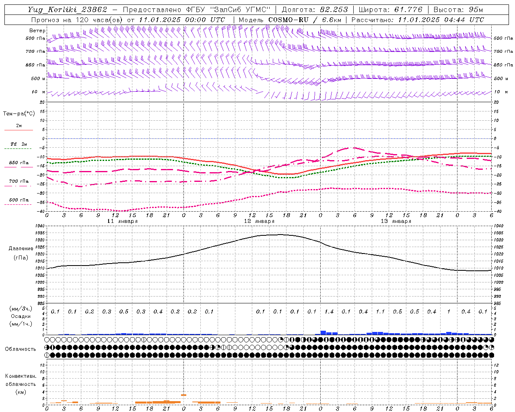Image resolution: width=515 pixels, height=412 pixels.
Task: Select the text Предоставлено ФГБУ "ЗапСиб УГМС"
Action: point(197,10)
